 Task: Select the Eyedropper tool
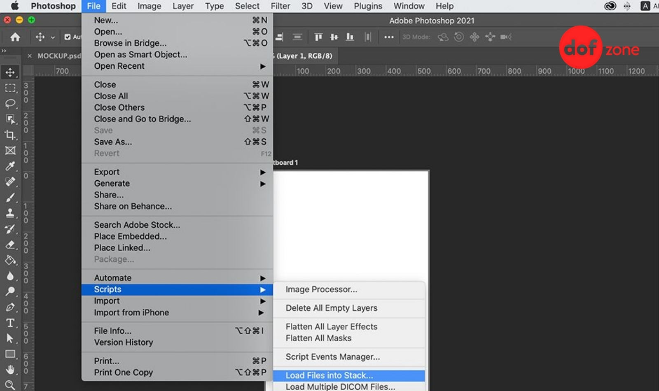tap(10, 166)
